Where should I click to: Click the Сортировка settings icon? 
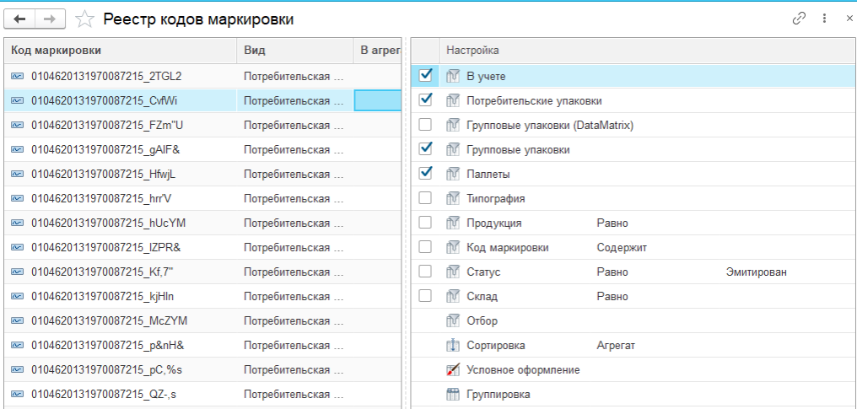click(x=452, y=346)
